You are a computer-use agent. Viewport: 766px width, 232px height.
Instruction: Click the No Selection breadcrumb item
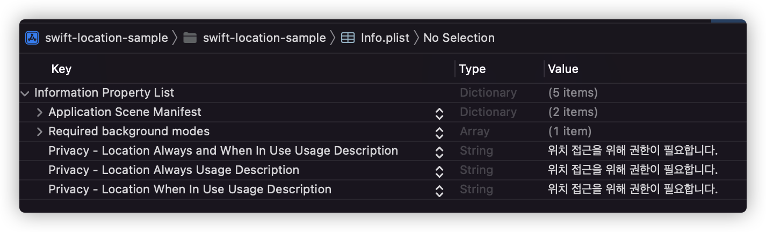459,38
